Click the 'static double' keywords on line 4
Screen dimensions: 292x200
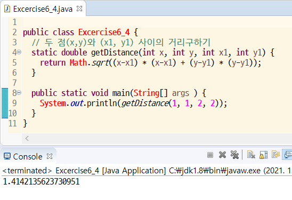(59, 53)
